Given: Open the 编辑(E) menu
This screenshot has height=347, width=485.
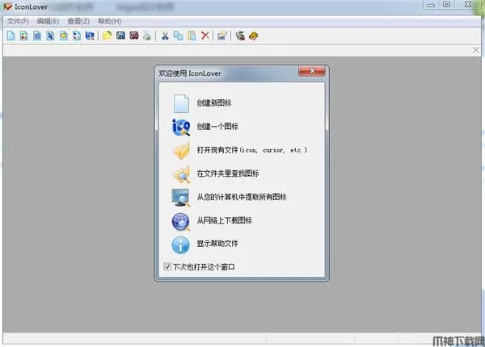Looking at the screenshot, I should tap(48, 20).
